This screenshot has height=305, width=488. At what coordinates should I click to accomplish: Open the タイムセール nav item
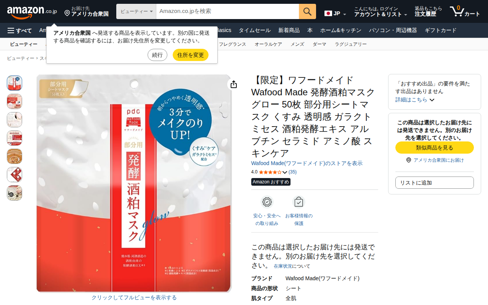255,30
